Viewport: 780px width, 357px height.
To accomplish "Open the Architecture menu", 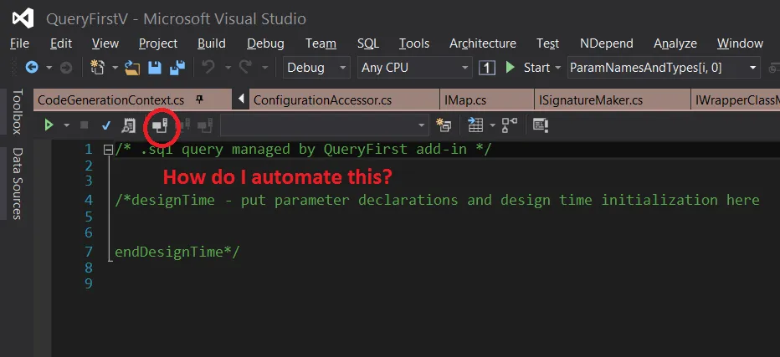I will [x=483, y=43].
